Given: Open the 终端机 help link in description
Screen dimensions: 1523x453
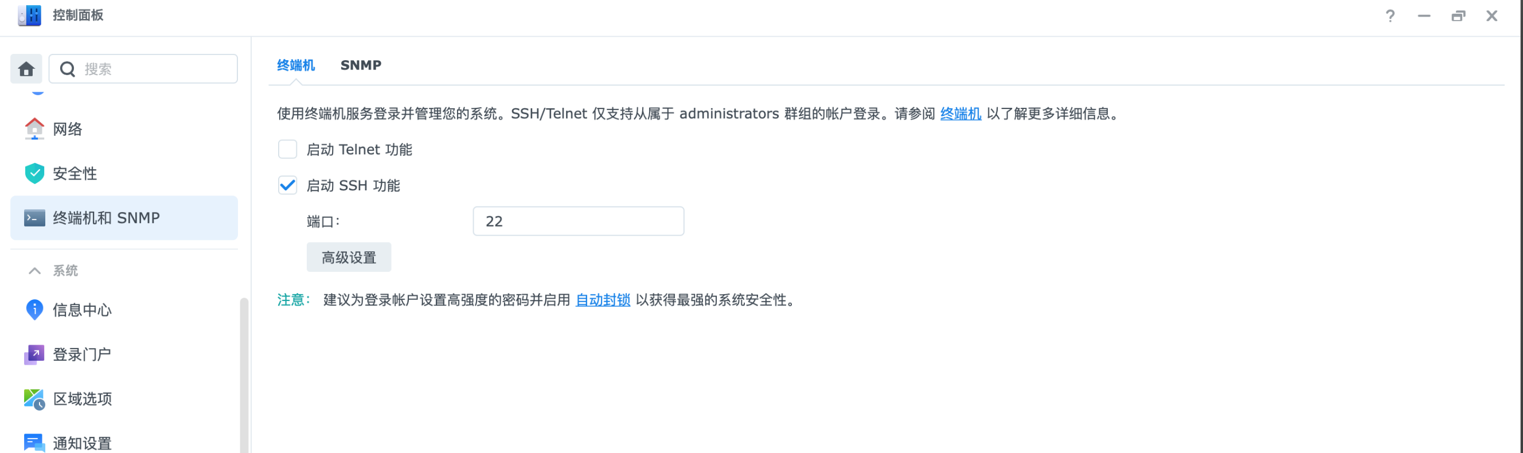Looking at the screenshot, I should 960,114.
